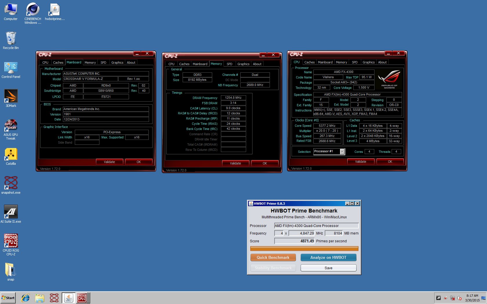Open Internet Explorer from the taskbar
Viewport: 487px width, 304px height.
(x=26, y=298)
